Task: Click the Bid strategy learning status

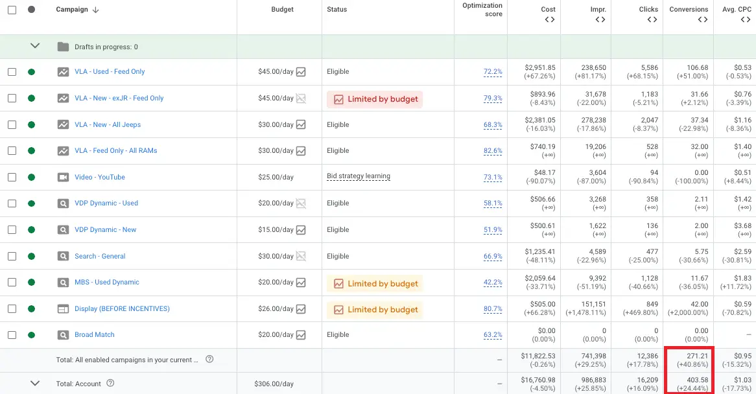Action: (359, 176)
